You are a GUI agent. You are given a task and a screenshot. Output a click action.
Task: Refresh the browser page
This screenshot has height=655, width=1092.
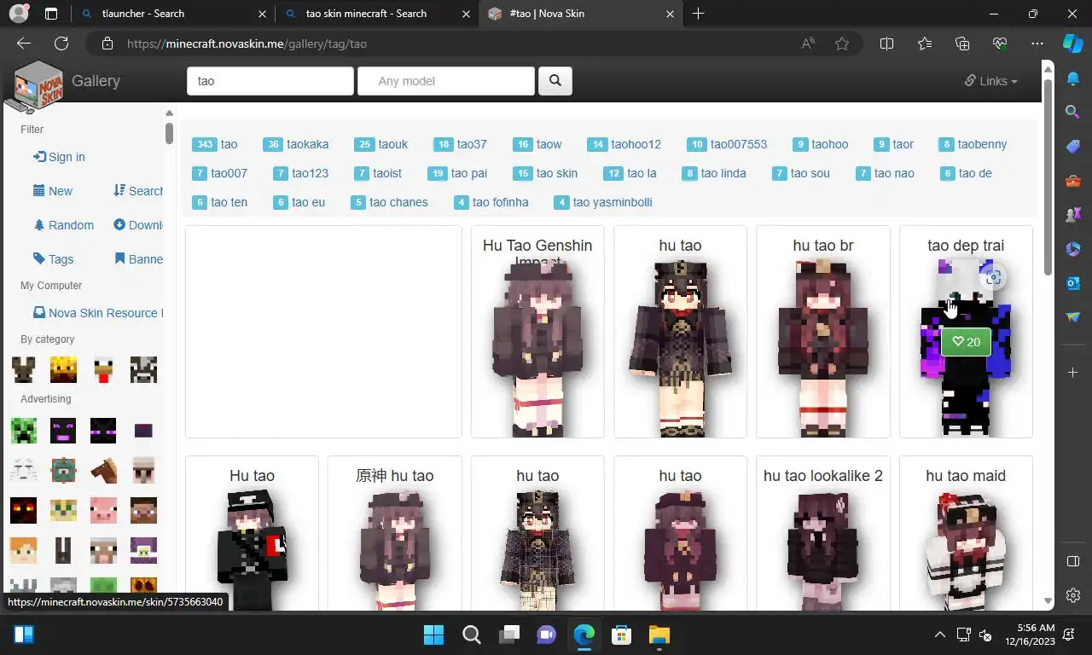pyautogui.click(x=61, y=43)
